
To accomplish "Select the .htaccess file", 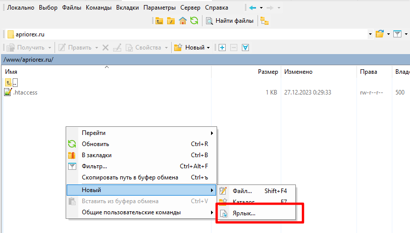I will point(25,92).
